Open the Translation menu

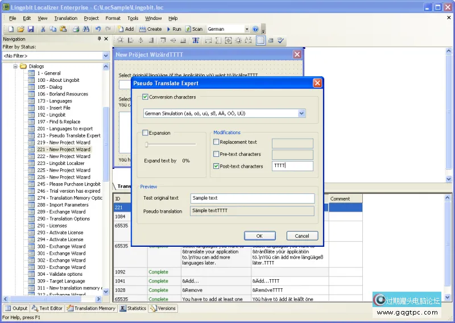click(x=66, y=18)
